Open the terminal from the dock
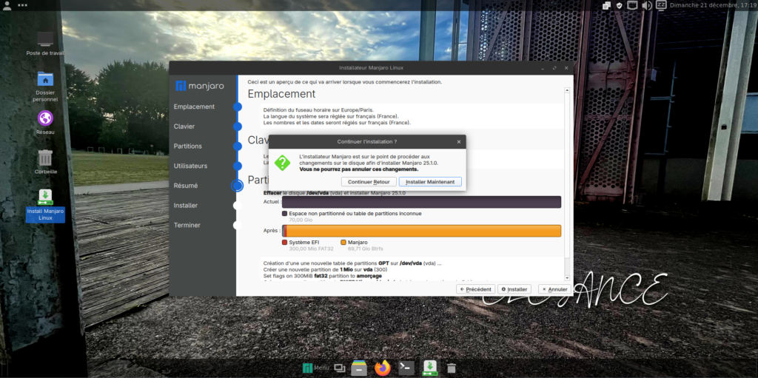 tap(406, 368)
